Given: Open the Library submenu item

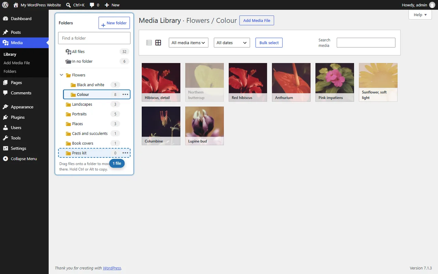Looking at the screenshot, I should point(10,54).
